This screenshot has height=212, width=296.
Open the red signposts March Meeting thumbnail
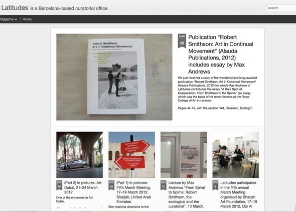tap(131, 155)
